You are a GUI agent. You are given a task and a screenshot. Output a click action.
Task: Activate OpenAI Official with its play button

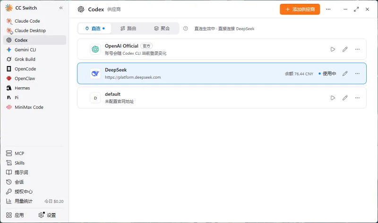(333, 50)
